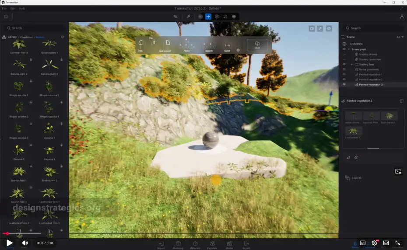Open the Help menu
Screen dimensions: 407x250
click(x=22, y=9)
